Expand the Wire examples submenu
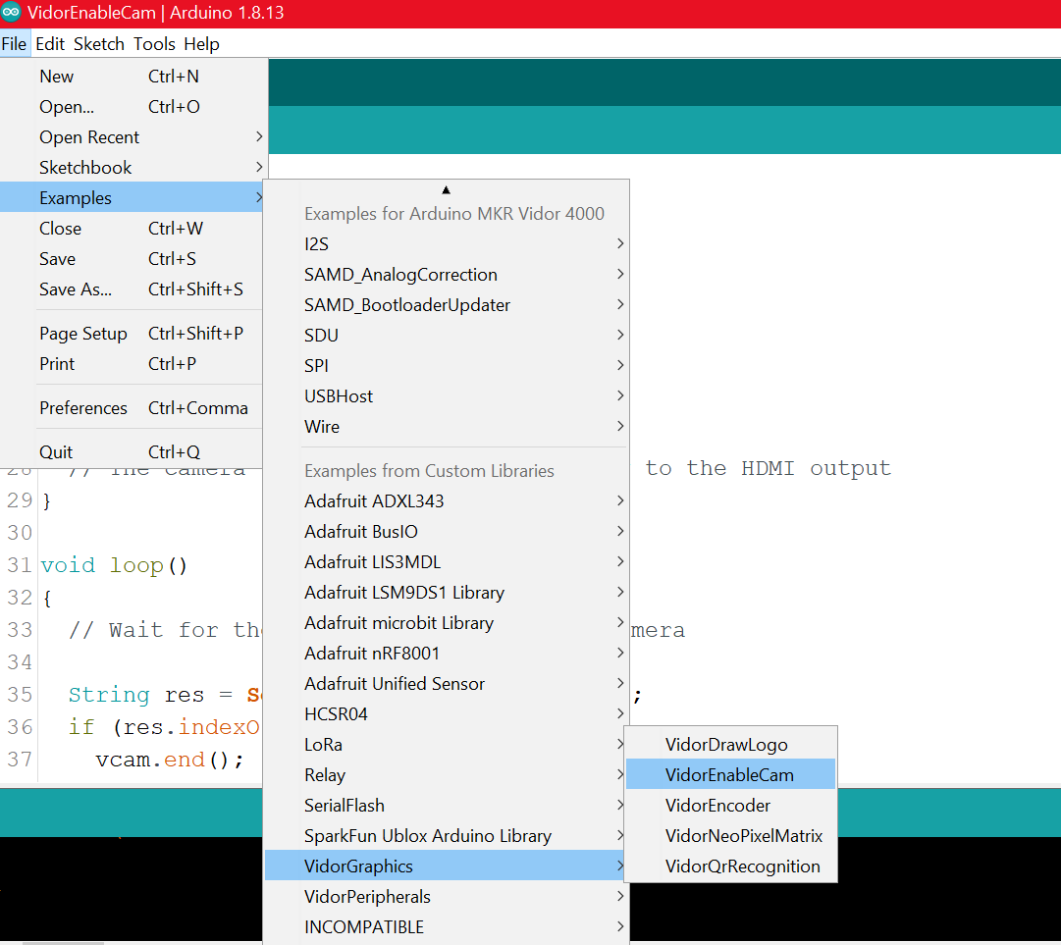Image resolution: width=1061 pixels, height=945 pixels. (447, 427)
